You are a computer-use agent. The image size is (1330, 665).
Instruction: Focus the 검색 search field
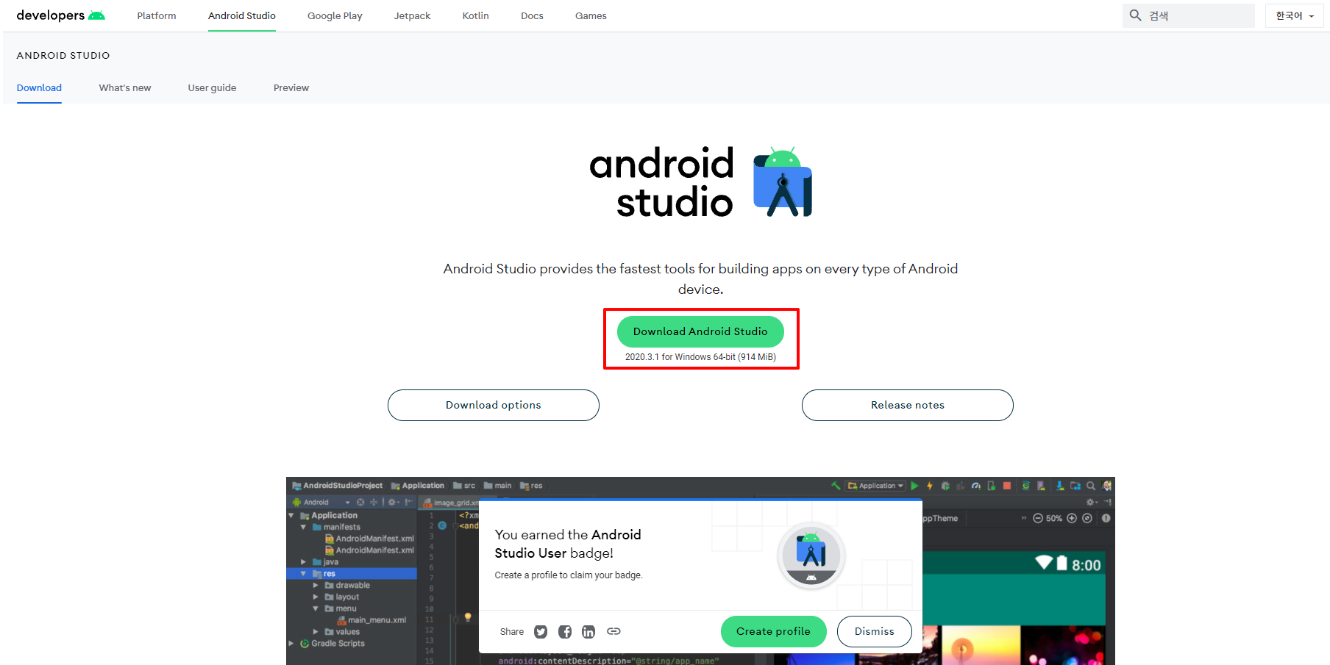coord(1189,15)
